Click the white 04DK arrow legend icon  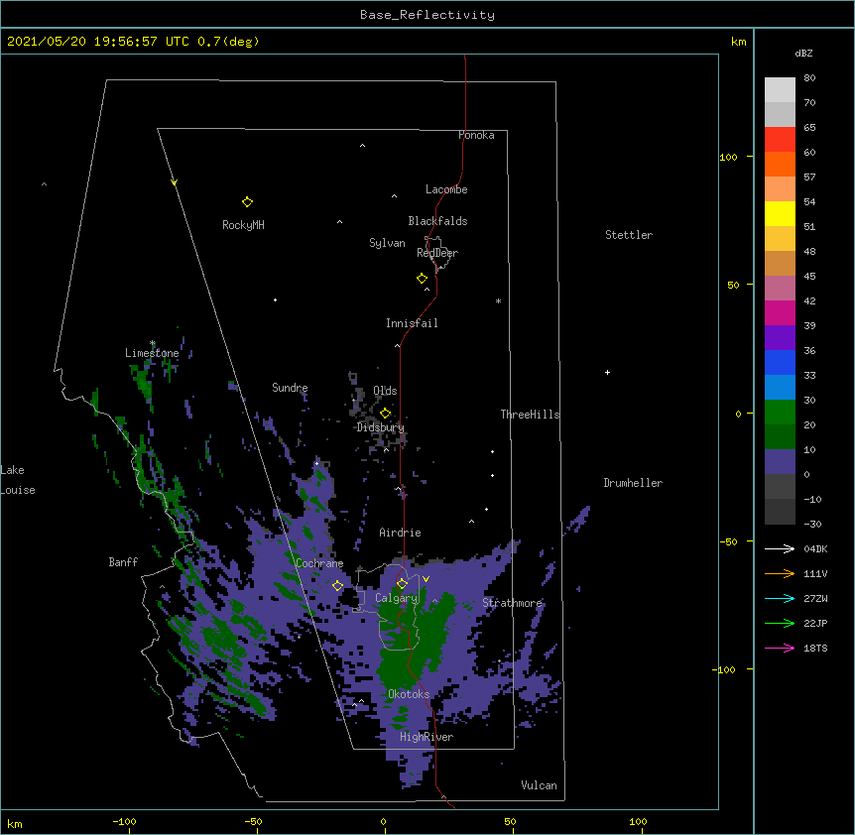click(780, 548)
